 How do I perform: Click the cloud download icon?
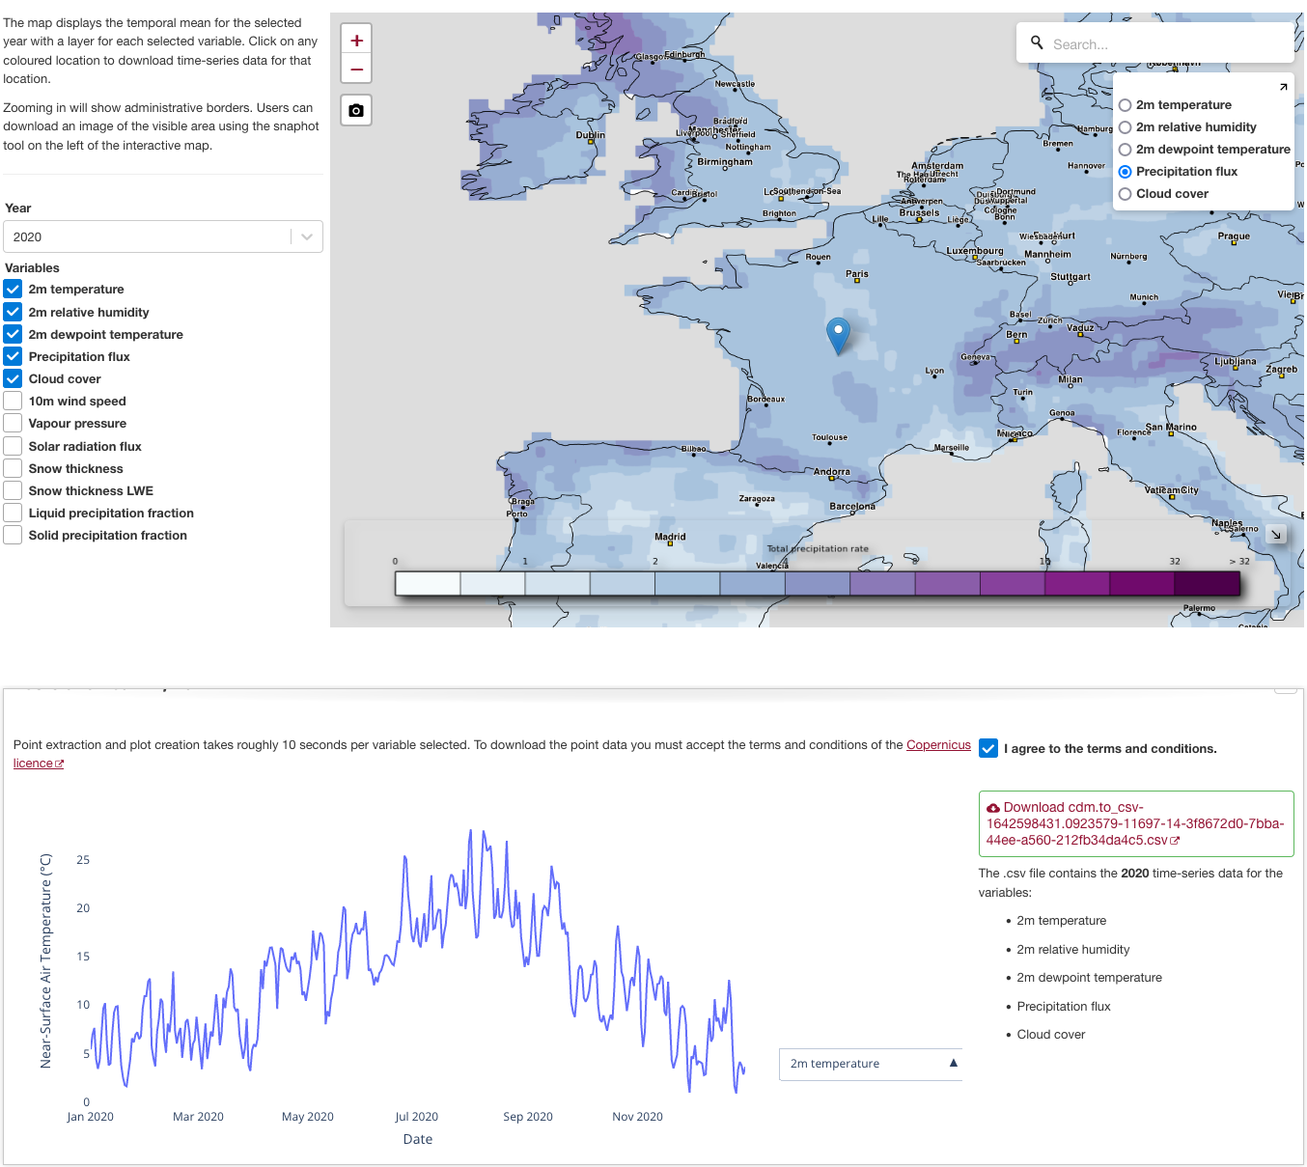coord(993,808)
